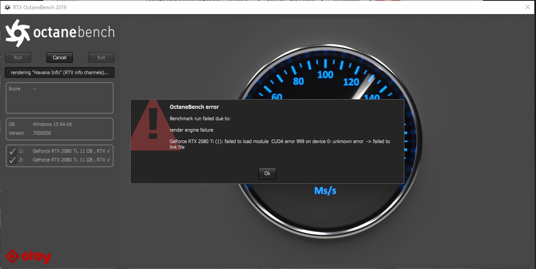
Task: Click the Cancel button
Action: pyautogui.click(x=60, y=57)
